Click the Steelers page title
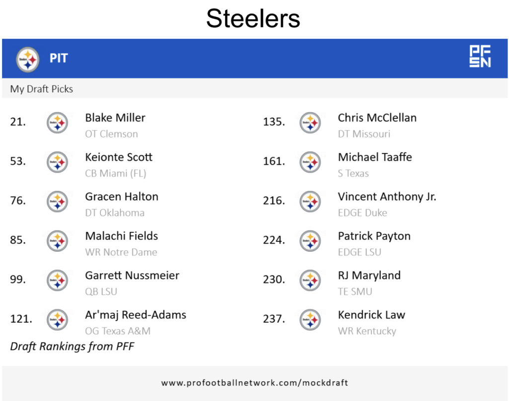 point(253,19)
